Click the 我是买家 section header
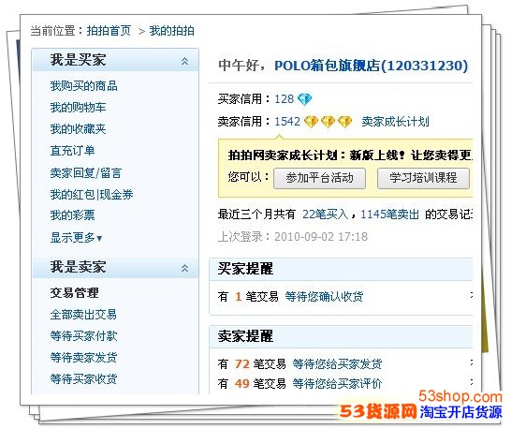This screenshot has width=511, height=429. (115, 60)
